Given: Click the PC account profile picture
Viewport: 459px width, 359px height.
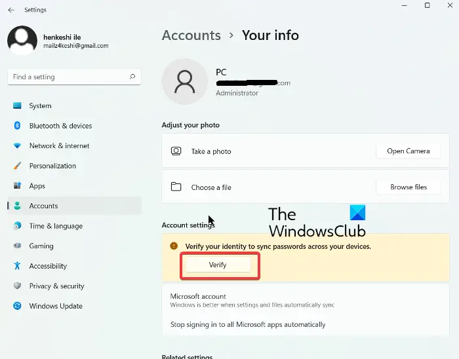Looking at the screenshot, I should tap(185, 82).
